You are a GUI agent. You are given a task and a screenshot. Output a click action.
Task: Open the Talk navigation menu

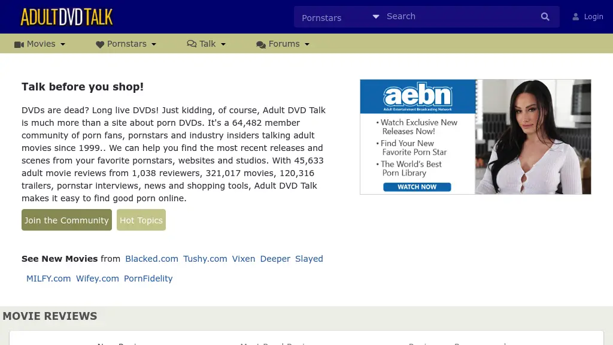click(208, 44)
